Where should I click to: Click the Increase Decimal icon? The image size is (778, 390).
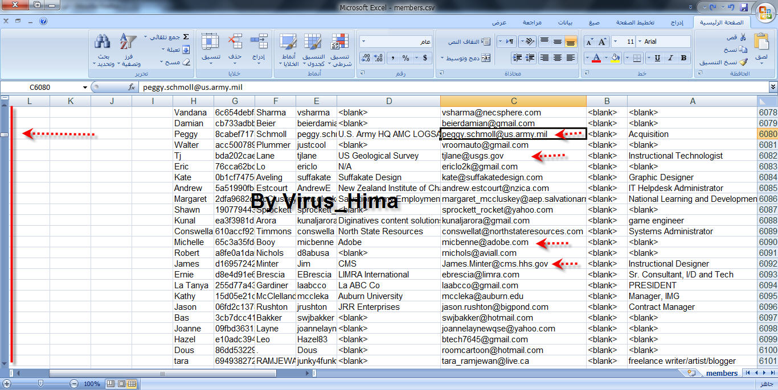click(x=379, y=58)
